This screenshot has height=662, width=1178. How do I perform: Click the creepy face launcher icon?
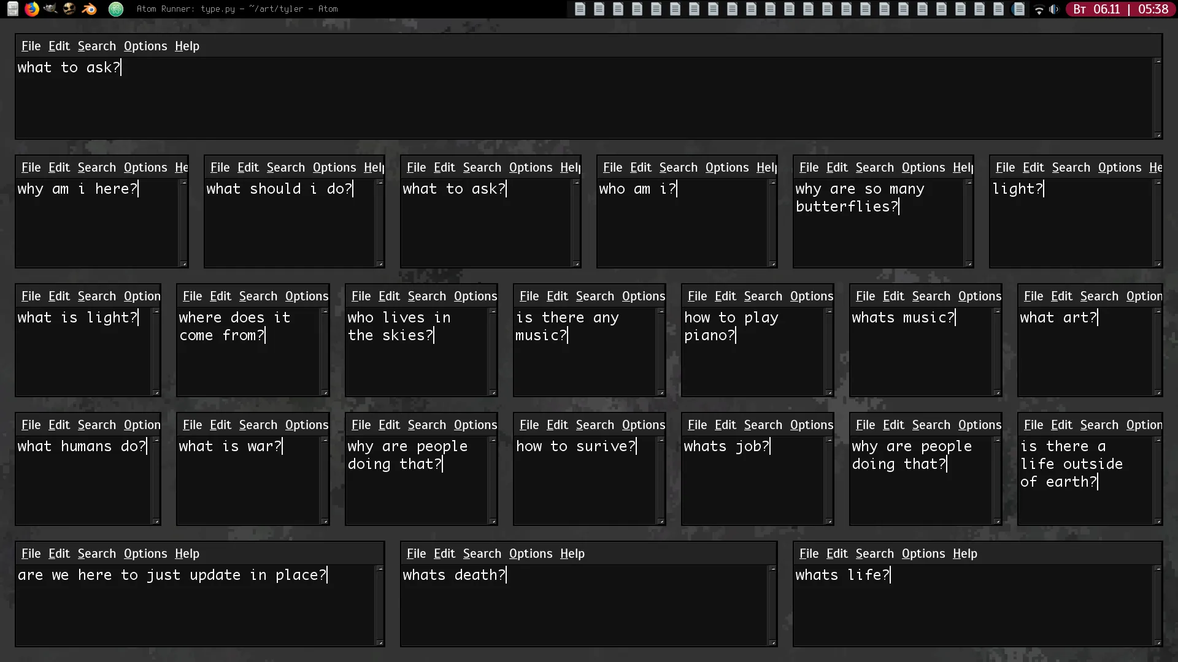tap(69, 9)
